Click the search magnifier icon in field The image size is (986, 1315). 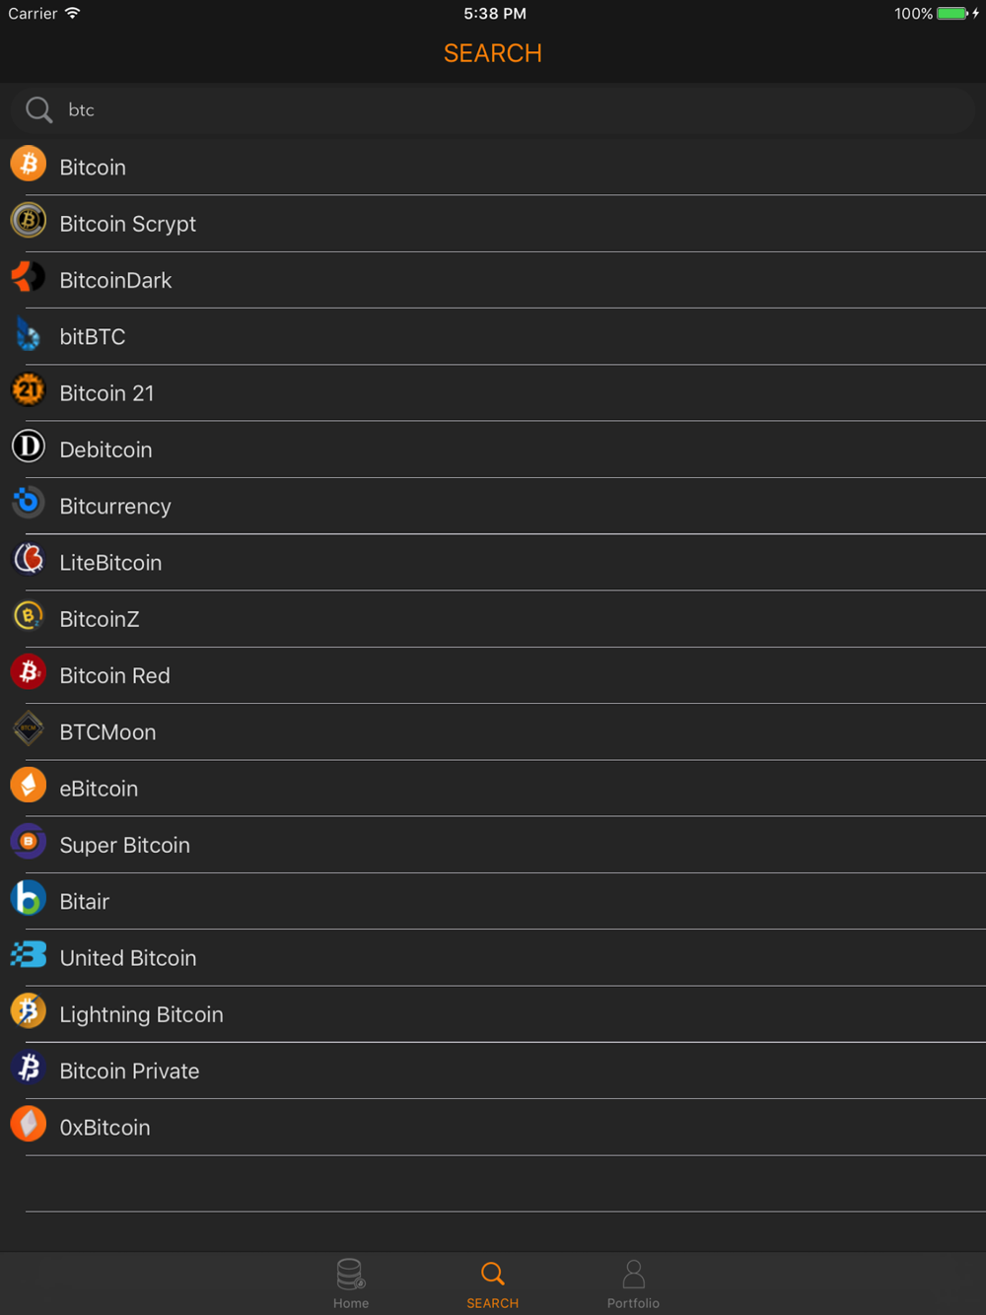[38, 109]
